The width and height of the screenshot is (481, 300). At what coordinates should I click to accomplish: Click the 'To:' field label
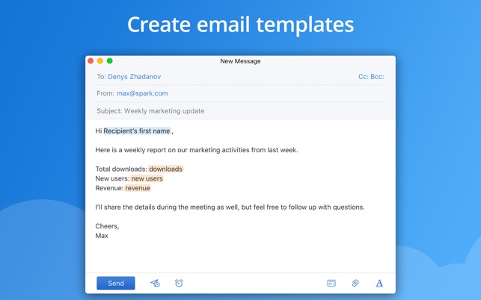pyautogui.click(x=101, y=77)
